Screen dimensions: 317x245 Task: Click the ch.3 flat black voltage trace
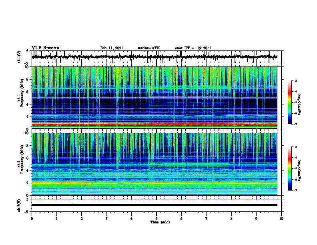154,205
